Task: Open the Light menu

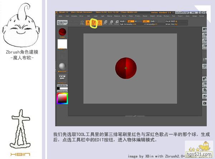Action: pyautogui.click(x=102, y=16)
